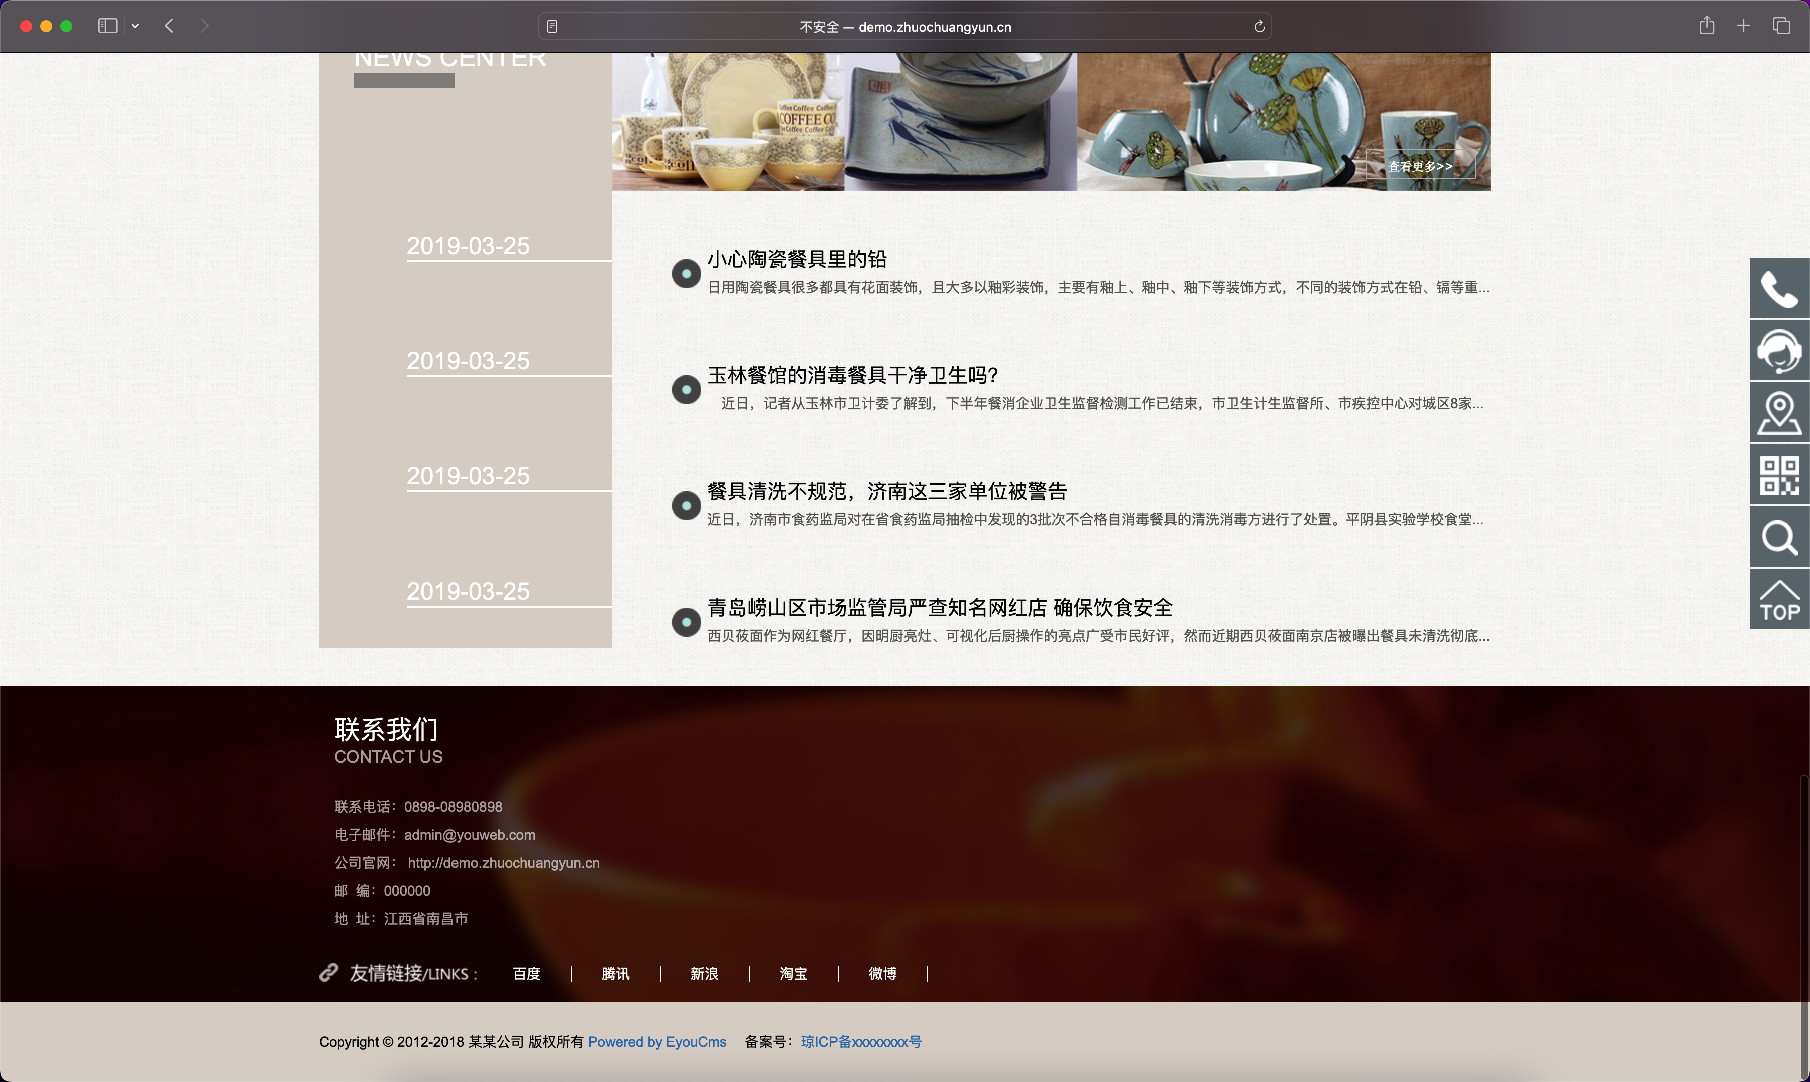The width and height of the screenshot is (1810, 1082).
Task: Click the email admin@youweb.com text
Action: (x=470, y=835)
